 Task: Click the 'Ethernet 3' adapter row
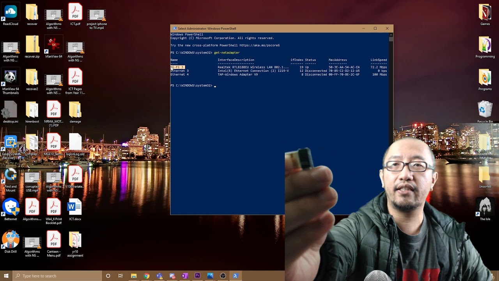click(x=279, y=71)
